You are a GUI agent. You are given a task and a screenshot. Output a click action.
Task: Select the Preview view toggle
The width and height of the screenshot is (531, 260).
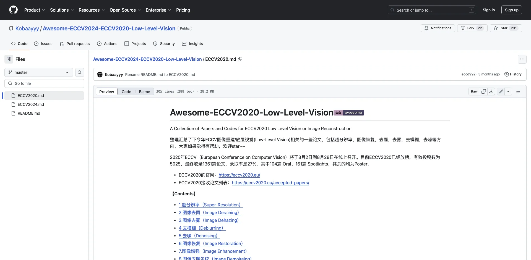tap(106, 91)
